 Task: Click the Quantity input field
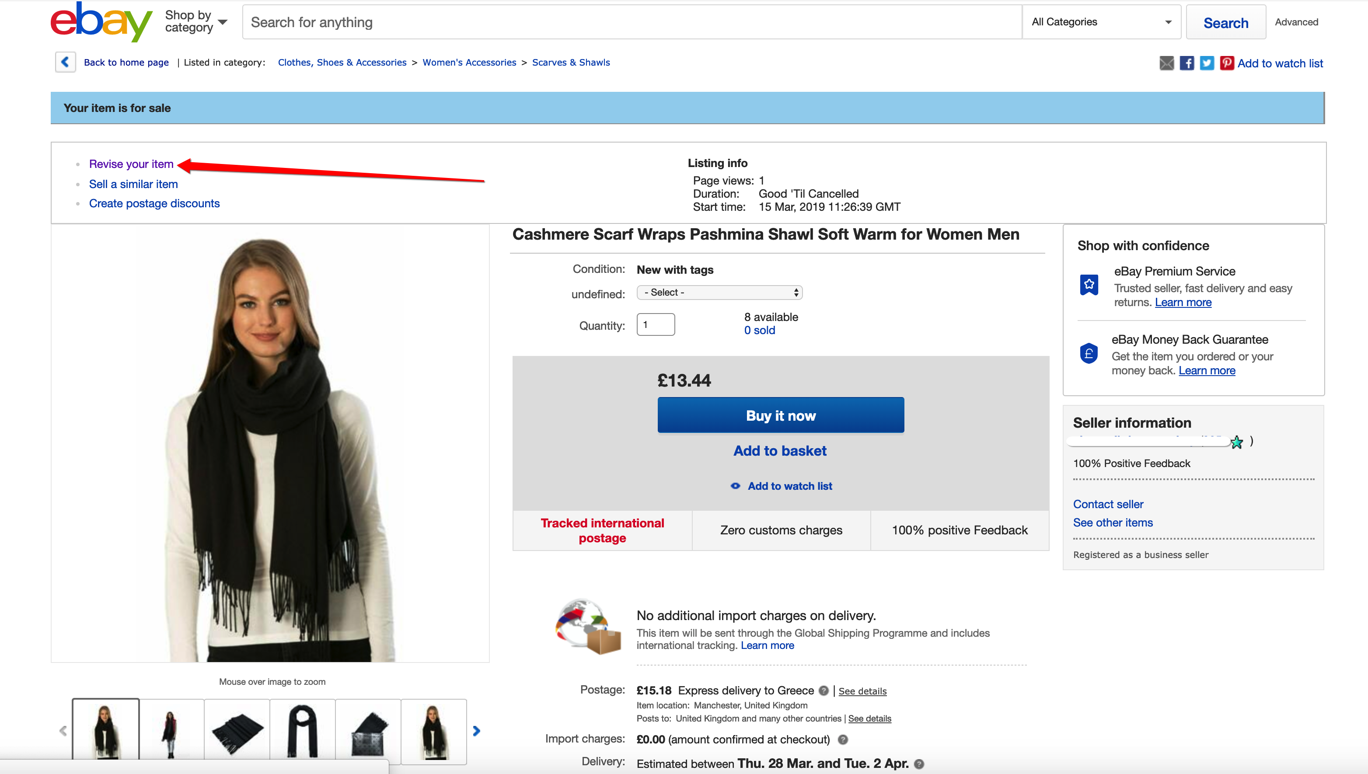656,324
